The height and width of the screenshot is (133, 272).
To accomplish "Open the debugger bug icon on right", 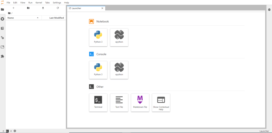I will 269,10.
